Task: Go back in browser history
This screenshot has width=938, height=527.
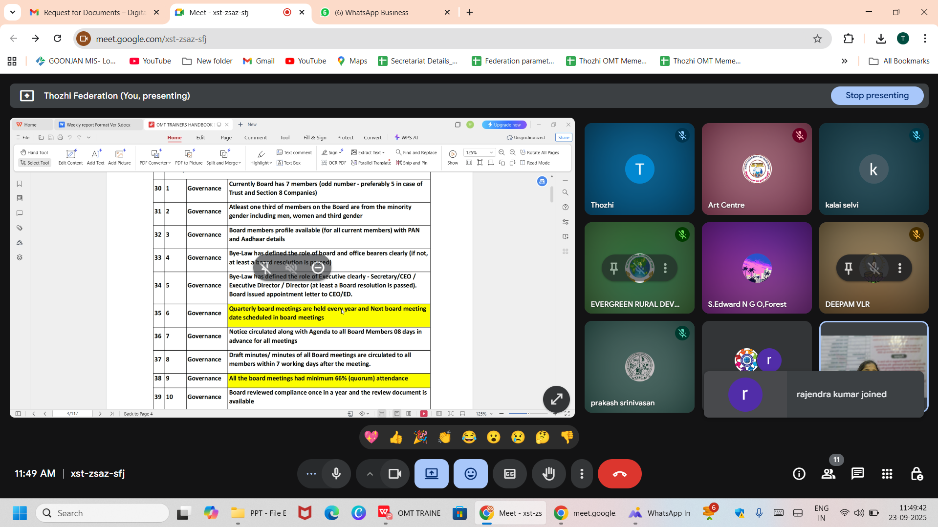Action: (14, 39)
